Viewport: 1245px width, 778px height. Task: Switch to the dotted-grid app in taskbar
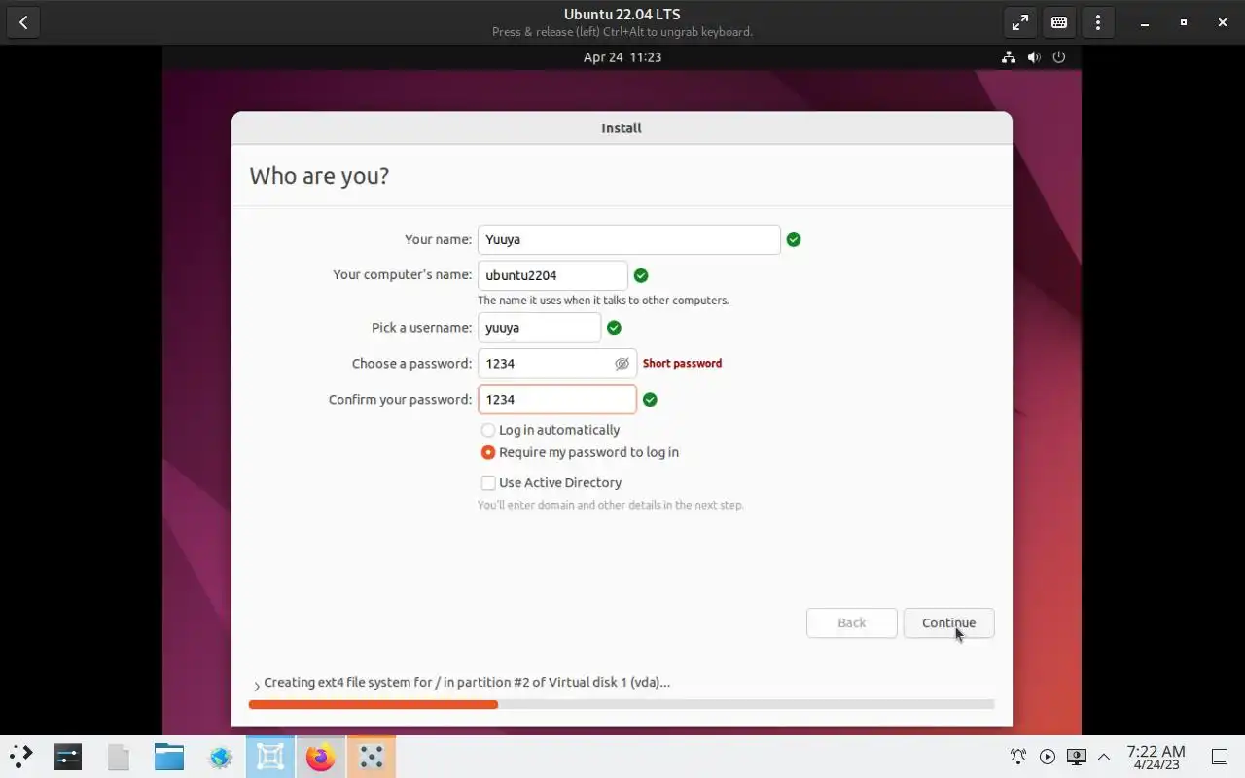pyautogui.click(x=371, y=757)
